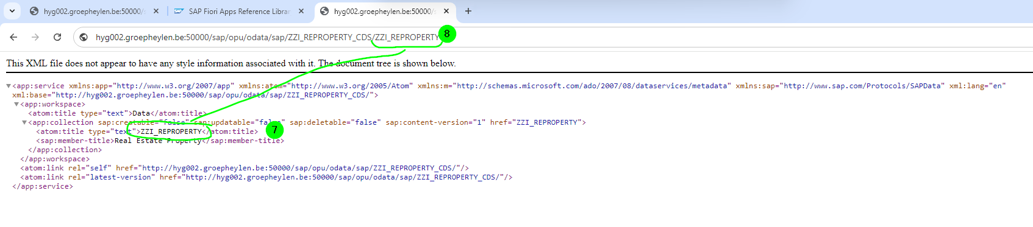
Task: Click the closing </app:workspace> tag
Action: click(55, 159)
